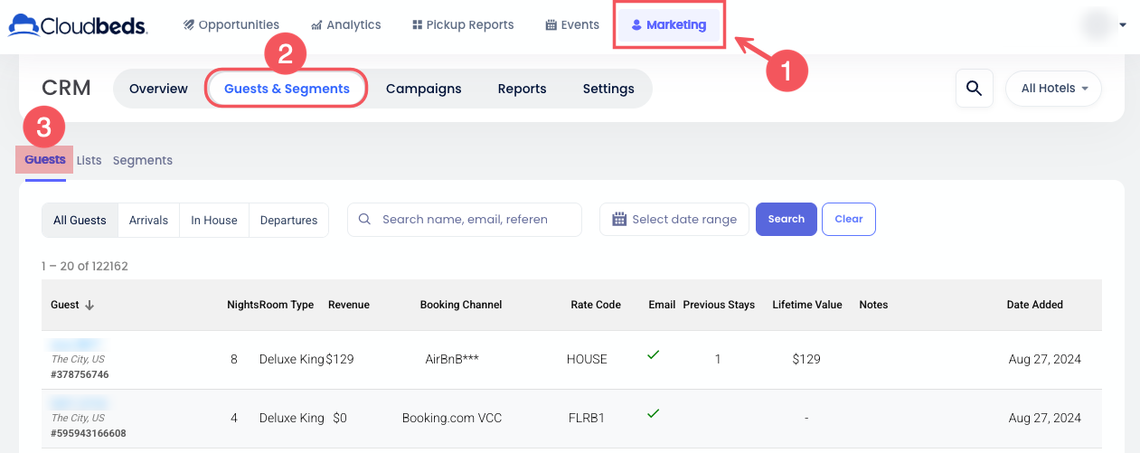The image size is (1140, 453).
Task: Show Departures guests only
Action: click(288, 220)
